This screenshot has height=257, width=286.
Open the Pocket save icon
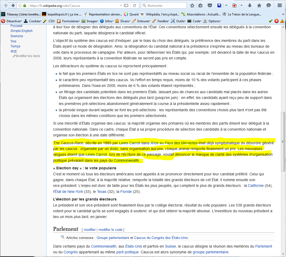(x=210, y=5)
